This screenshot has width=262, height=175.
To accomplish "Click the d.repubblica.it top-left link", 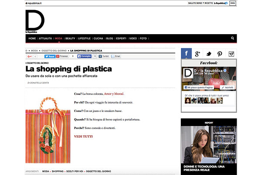I will 34,3.
